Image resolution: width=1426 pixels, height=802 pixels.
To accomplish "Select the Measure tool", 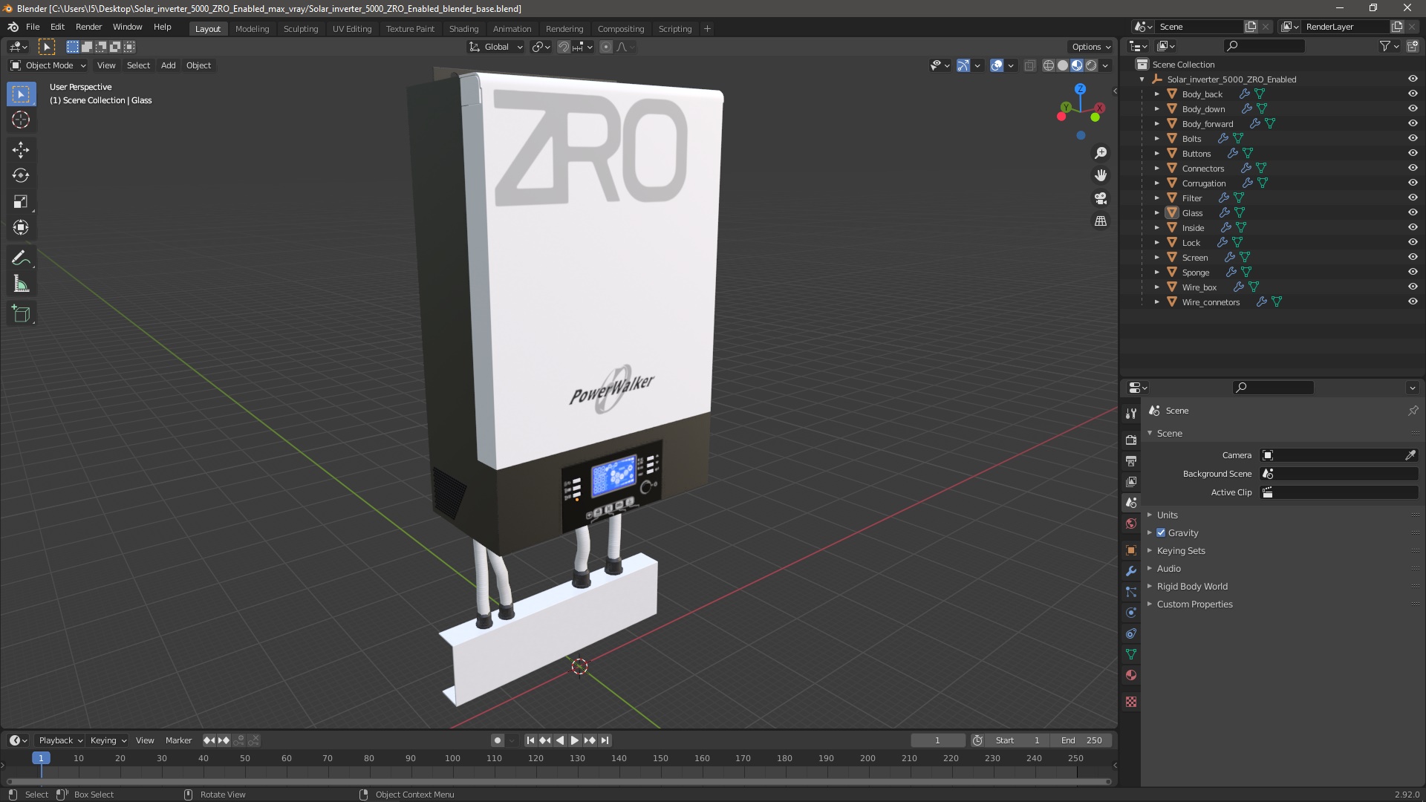I will pyautogui.click(x=21, y=284).
